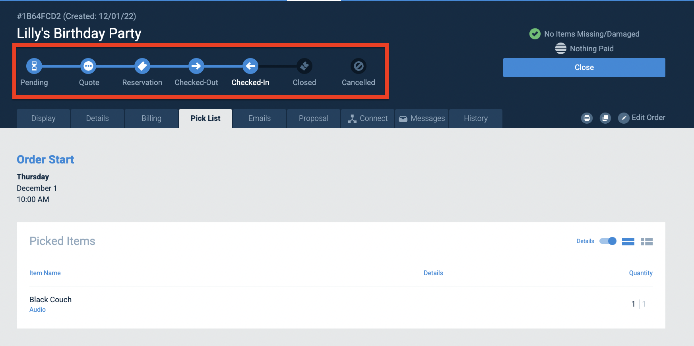Screen dimensions: 694x346
Task: Click the Cancelled status icon
Action: pyautogui.click(x=359, y=66)
